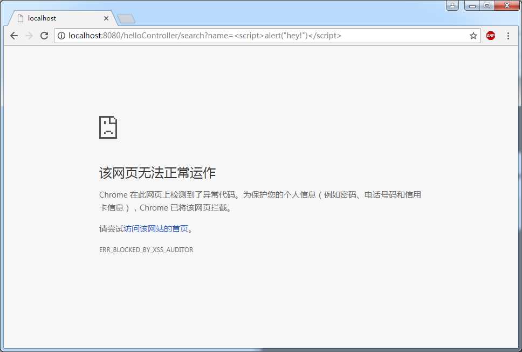Open a new tab
The image size is (522, 352).
(x=127, y=19)
